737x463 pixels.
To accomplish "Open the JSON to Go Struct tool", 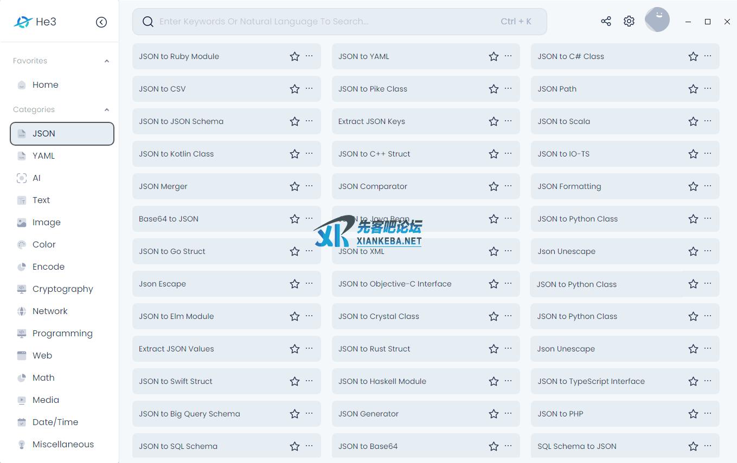I will click(x=172, y=251).
